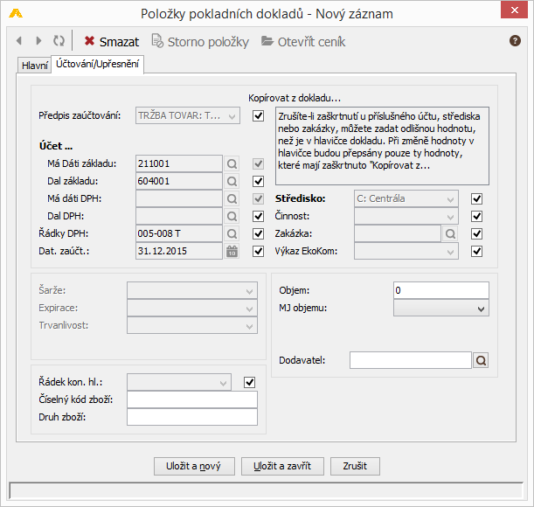Click Dodavatel input field
The height and width of the screenshot is (507, 534).
411,360
